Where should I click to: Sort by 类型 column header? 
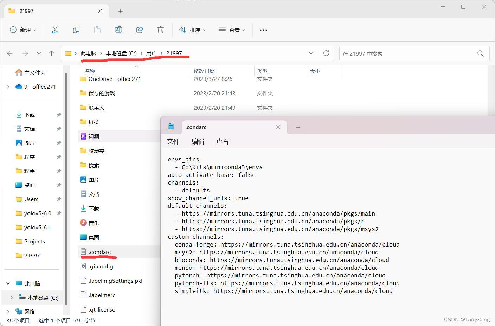pyautogui.click(x=262, y=71)
